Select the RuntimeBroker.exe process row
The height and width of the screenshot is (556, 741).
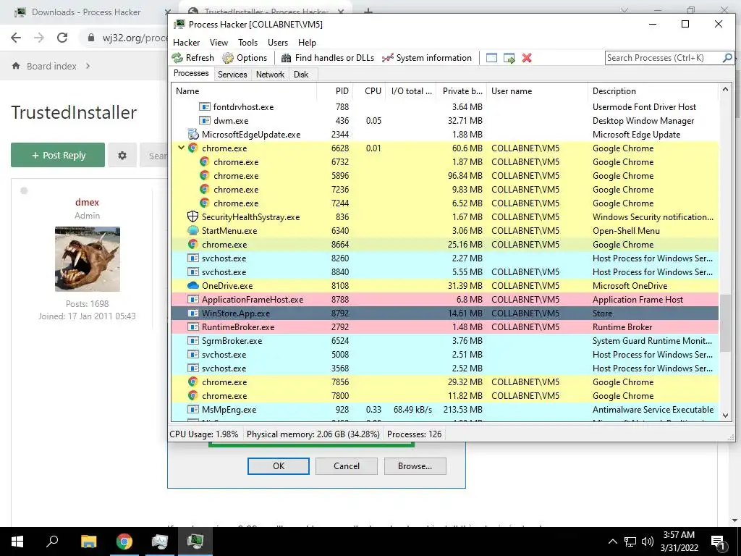445,327
